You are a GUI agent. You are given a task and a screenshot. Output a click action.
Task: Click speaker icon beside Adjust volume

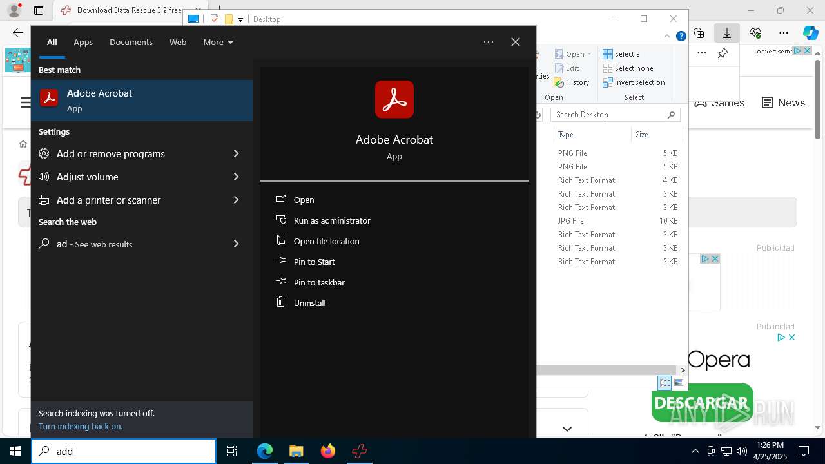44,177
